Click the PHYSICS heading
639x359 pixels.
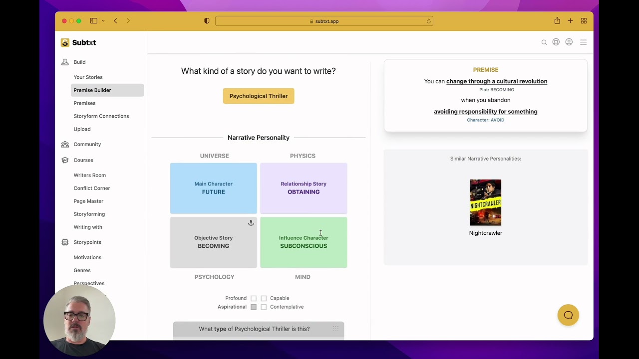(x=303, y=156)
